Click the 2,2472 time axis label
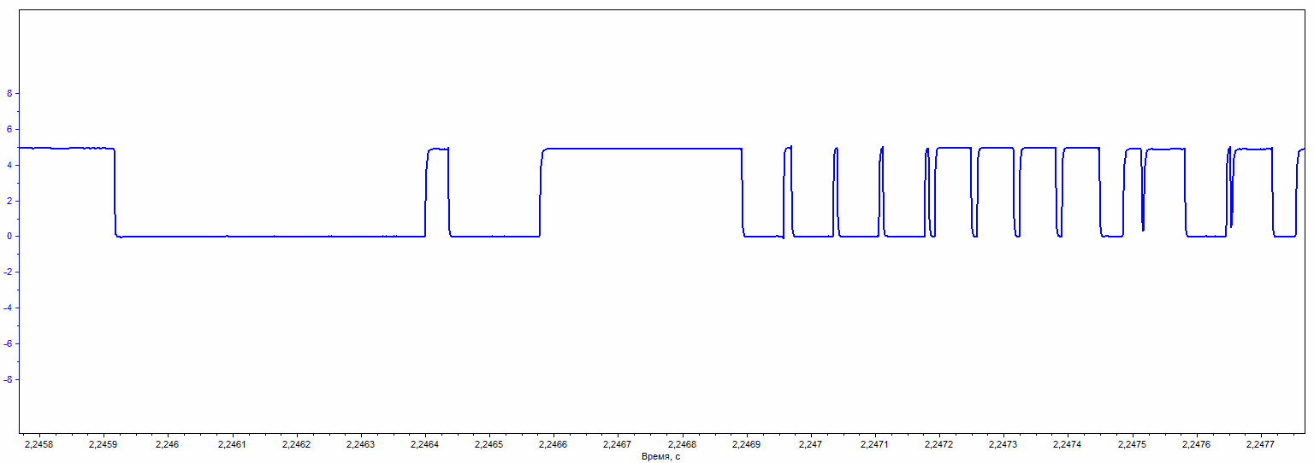Screen dimensions: 1314x463 [x=939, y=445]
